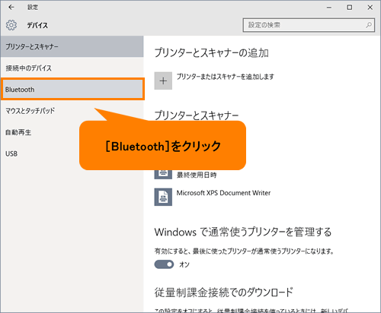The height and width of the screenshot is (313, 381).
Task: Select the Microsoft XPS Document Writer printer icon
Action: [163, 197]
